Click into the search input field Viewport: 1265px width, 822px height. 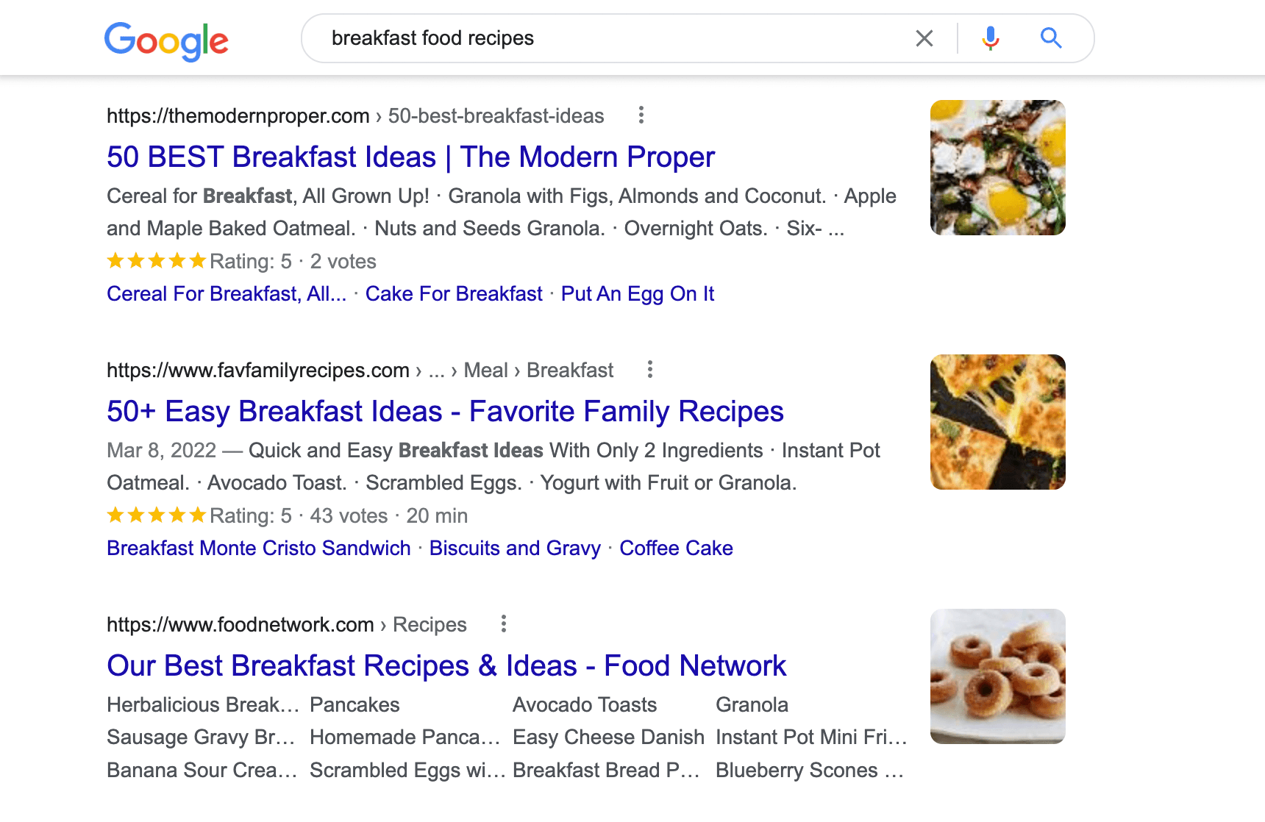point(610,38)
